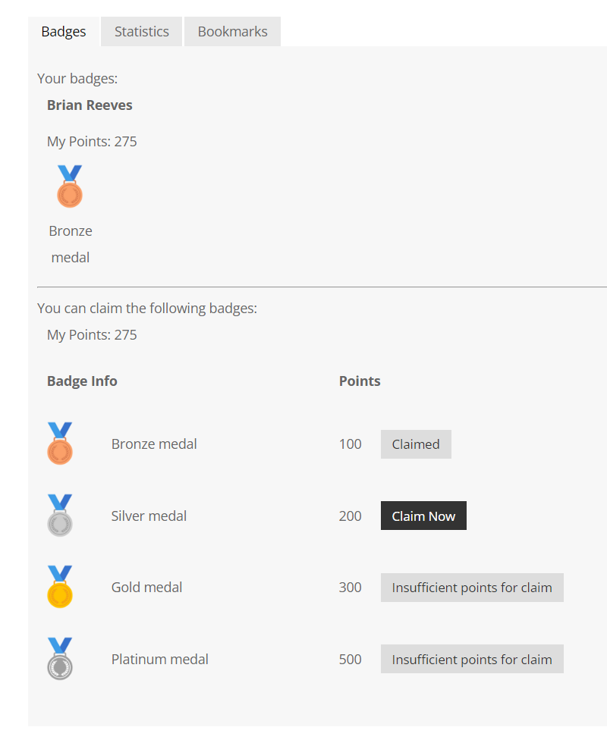Click the Claimed button for Bronze medal
The width and height of the screenshot is (607, 743).
[416, 444]
